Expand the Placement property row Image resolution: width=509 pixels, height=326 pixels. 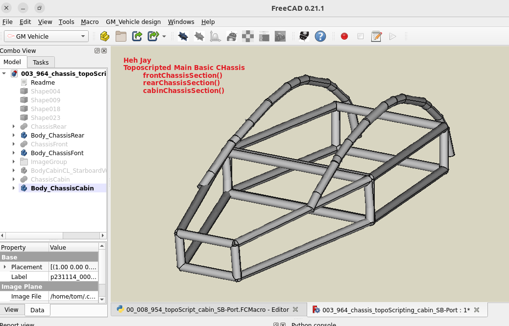pyautogui.click(x=5, y=267)
